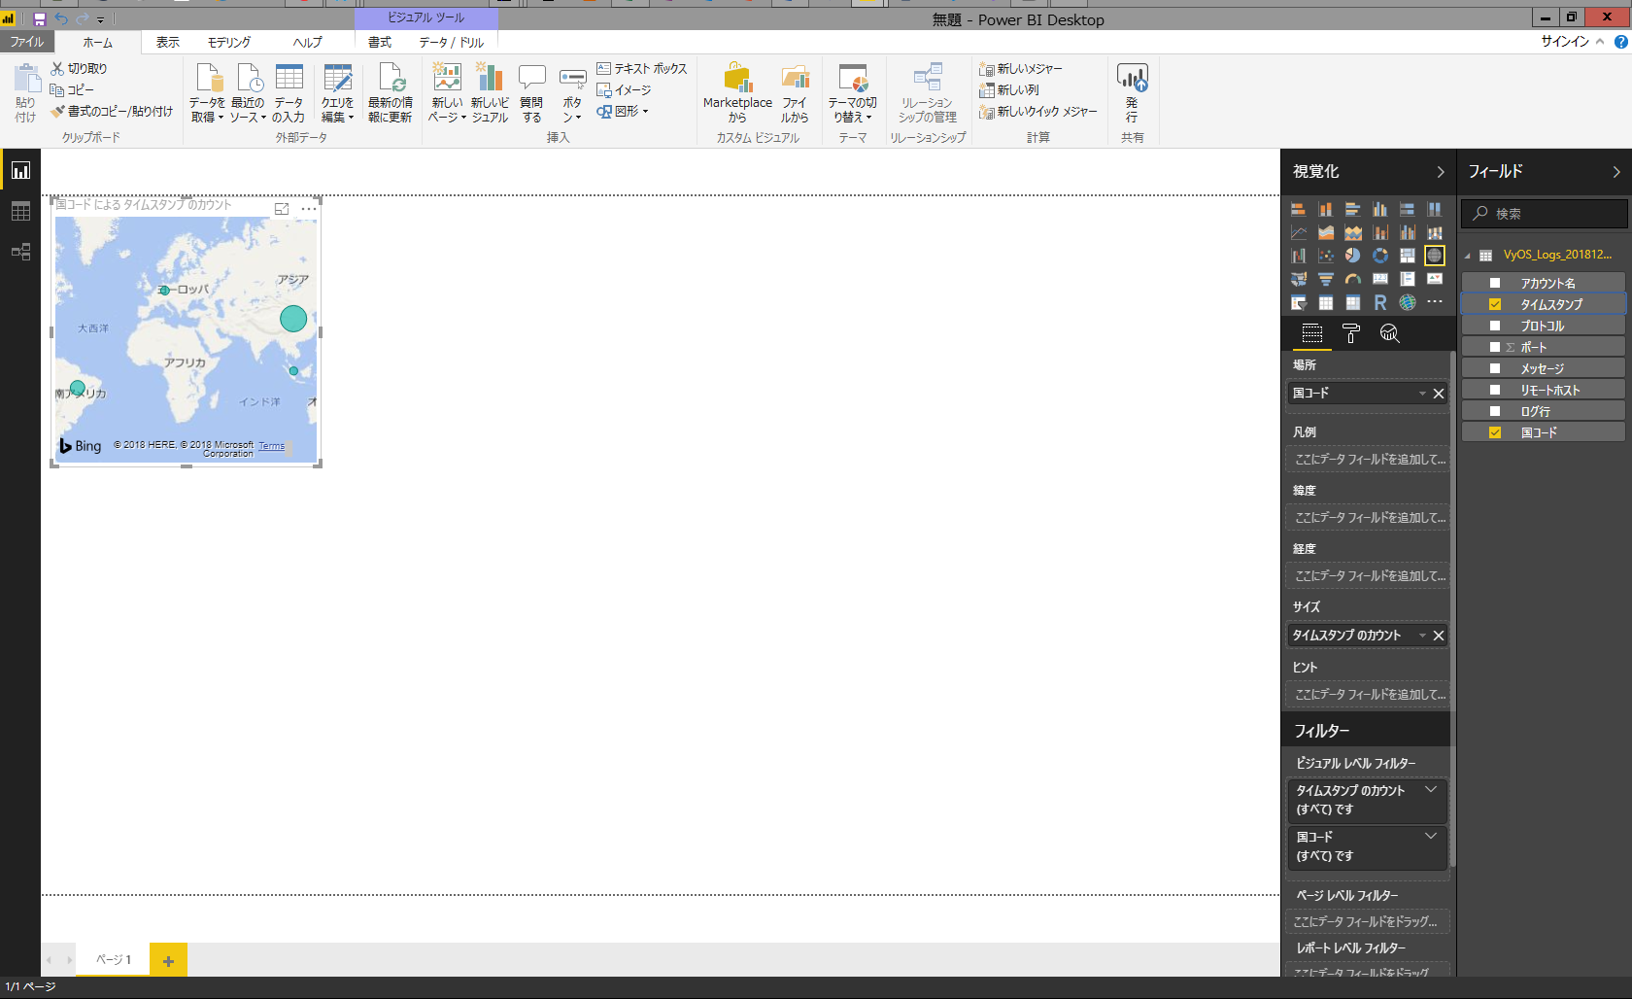Choose the pie chart visualization
Viewport: 1632px width, 999px height.
[1353, 256]
